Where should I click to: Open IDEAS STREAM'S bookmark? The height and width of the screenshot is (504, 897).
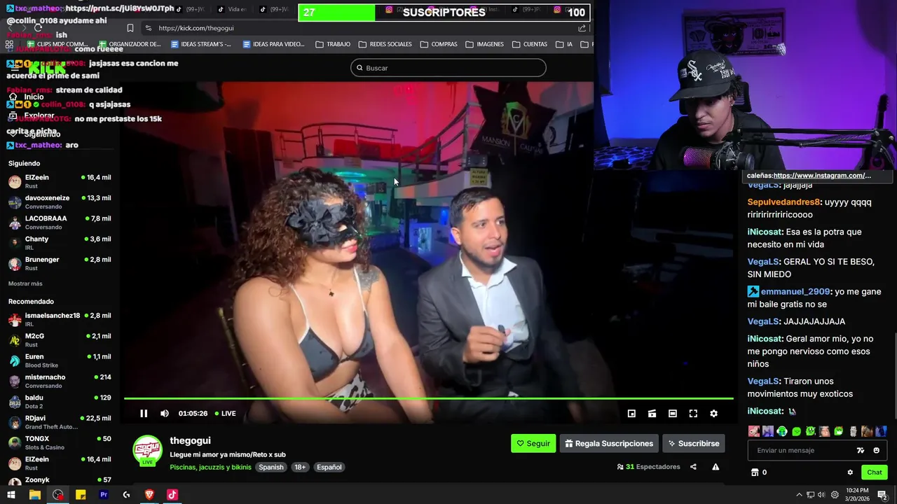201,44
